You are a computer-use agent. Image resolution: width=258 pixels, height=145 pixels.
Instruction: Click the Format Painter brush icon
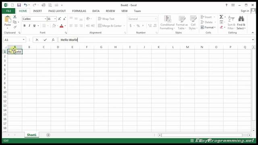pos(15,27)
